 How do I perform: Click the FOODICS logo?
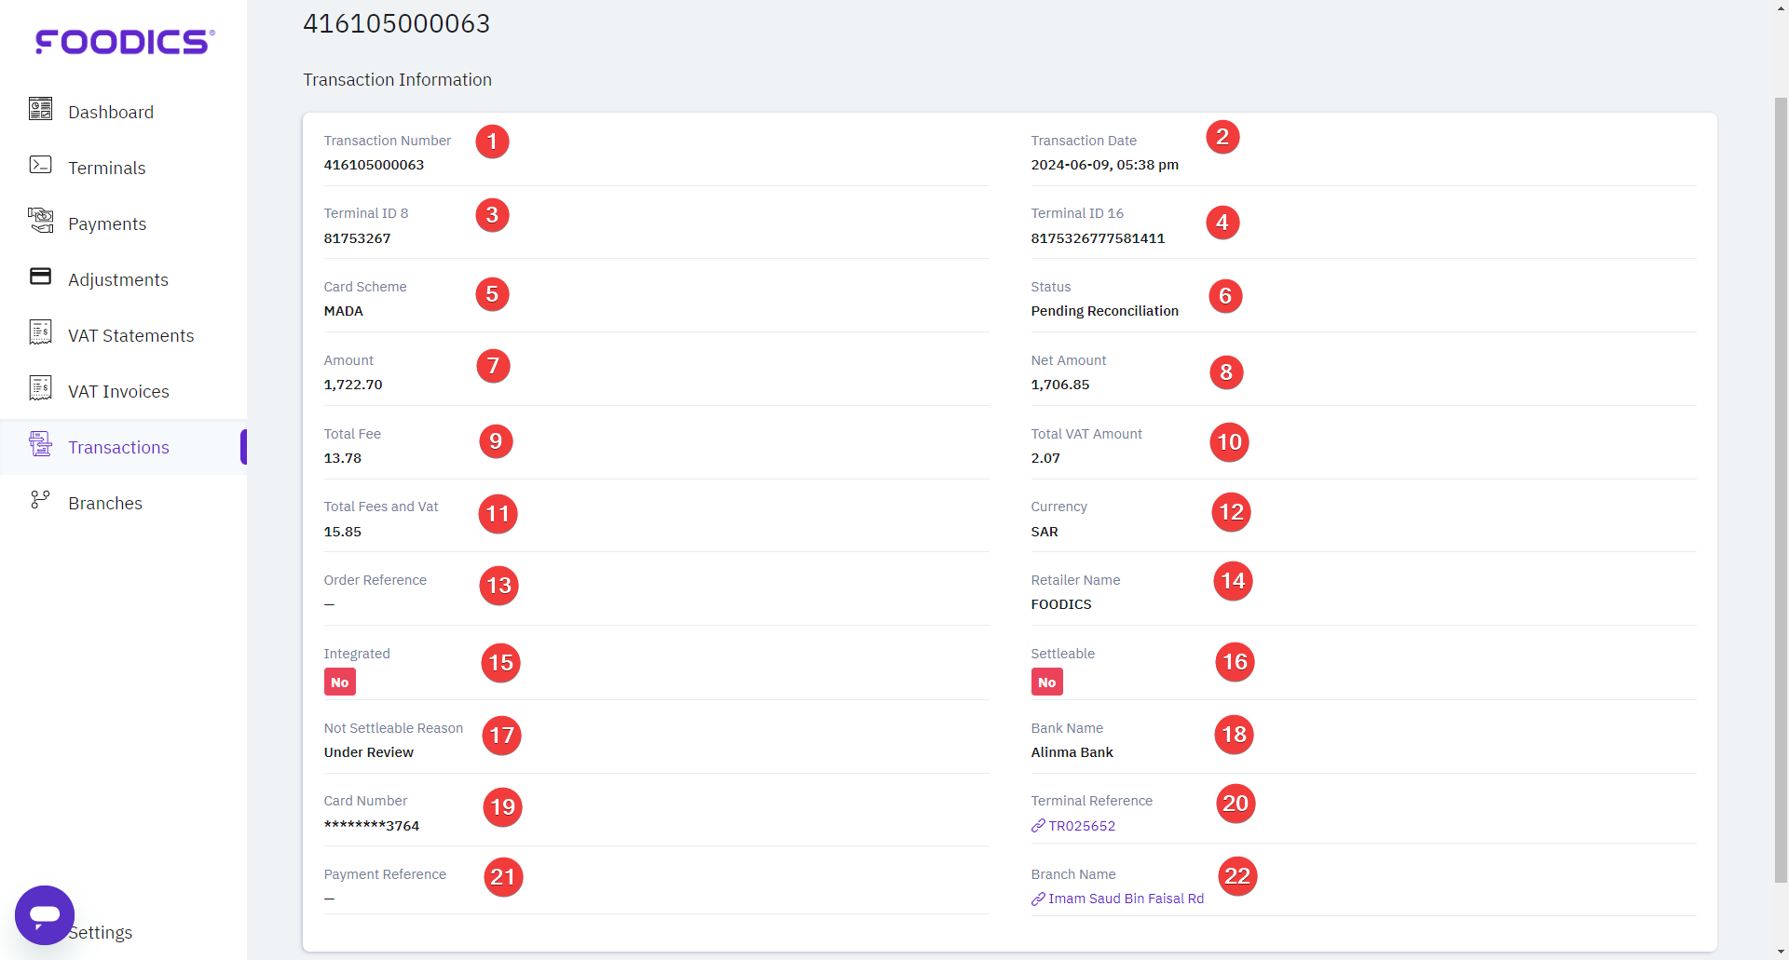(x=123, y=40)
